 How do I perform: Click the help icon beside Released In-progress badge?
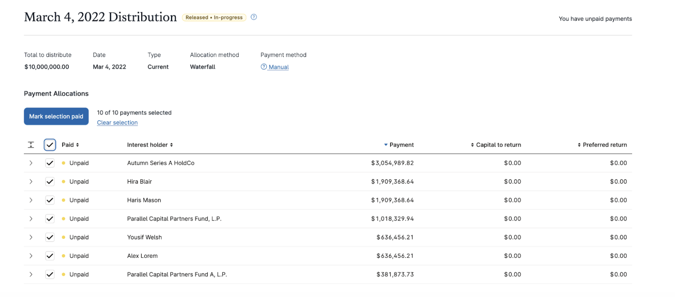[x=254, y=17]
